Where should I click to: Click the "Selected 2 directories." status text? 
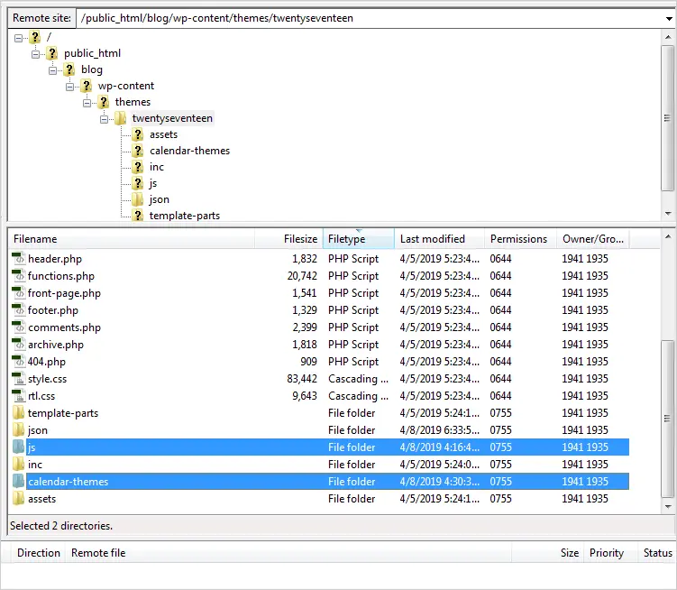[61, 526]
